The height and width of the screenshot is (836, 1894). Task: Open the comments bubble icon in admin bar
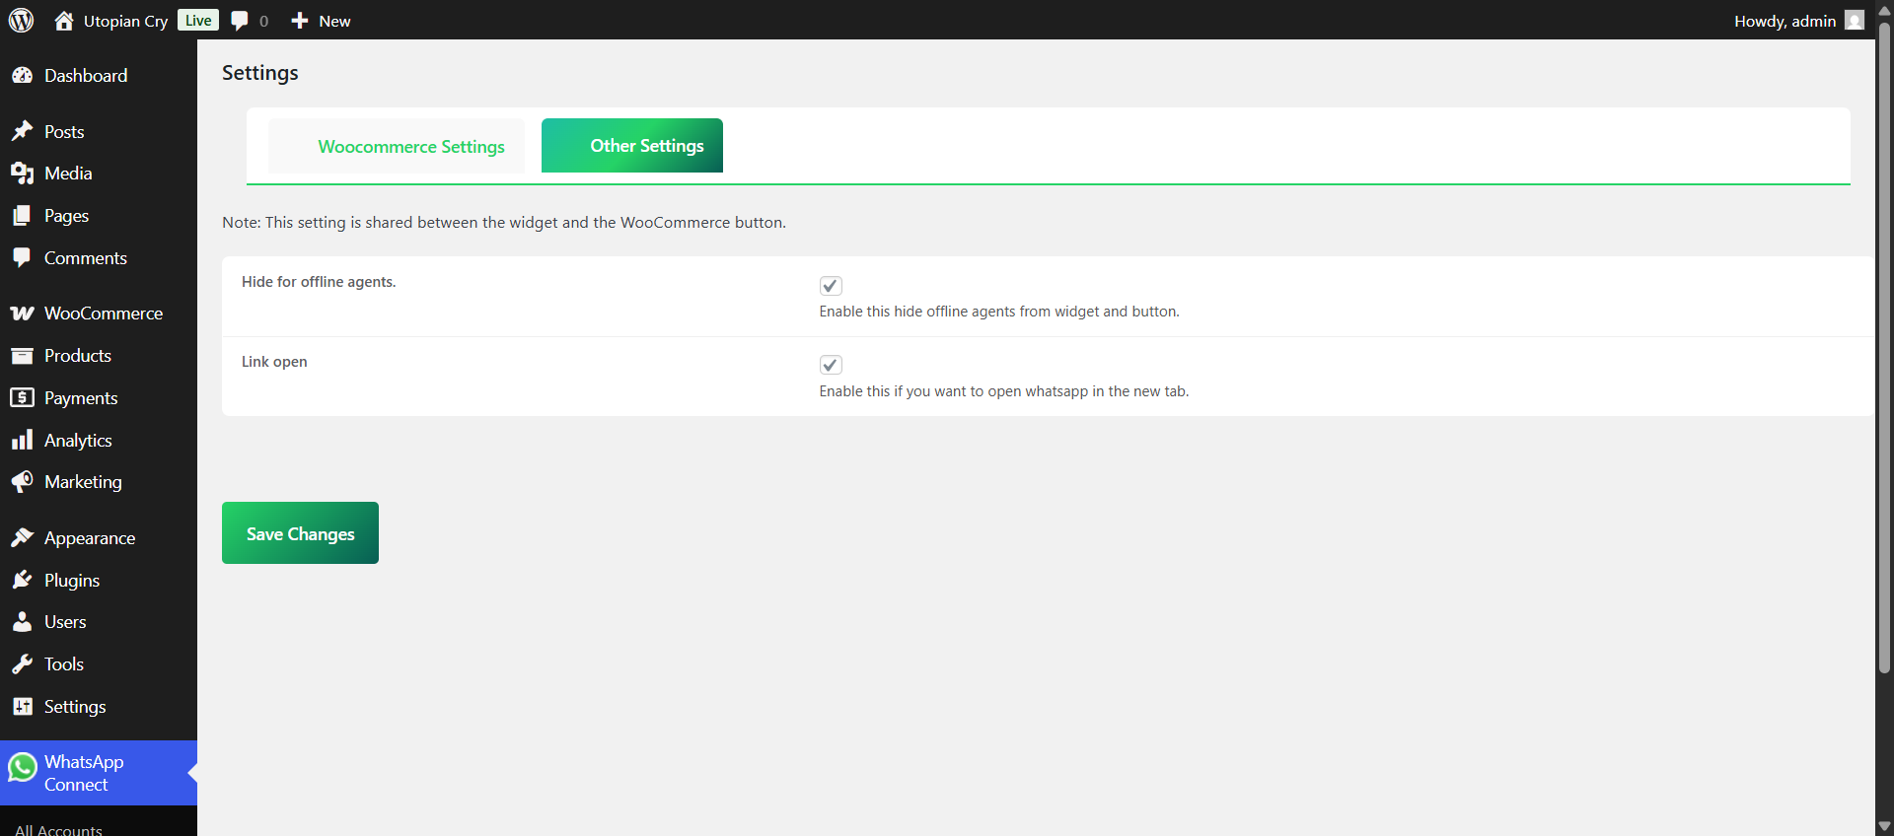pos(240,21)
